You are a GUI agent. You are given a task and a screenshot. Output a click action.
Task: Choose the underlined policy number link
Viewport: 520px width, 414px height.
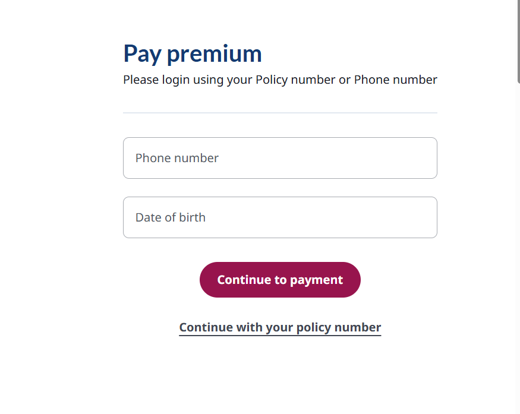pos(279,327)
